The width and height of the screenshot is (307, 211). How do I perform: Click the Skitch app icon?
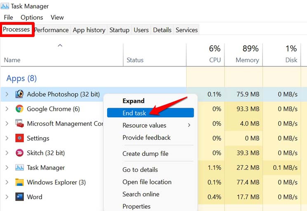(19, 153)
